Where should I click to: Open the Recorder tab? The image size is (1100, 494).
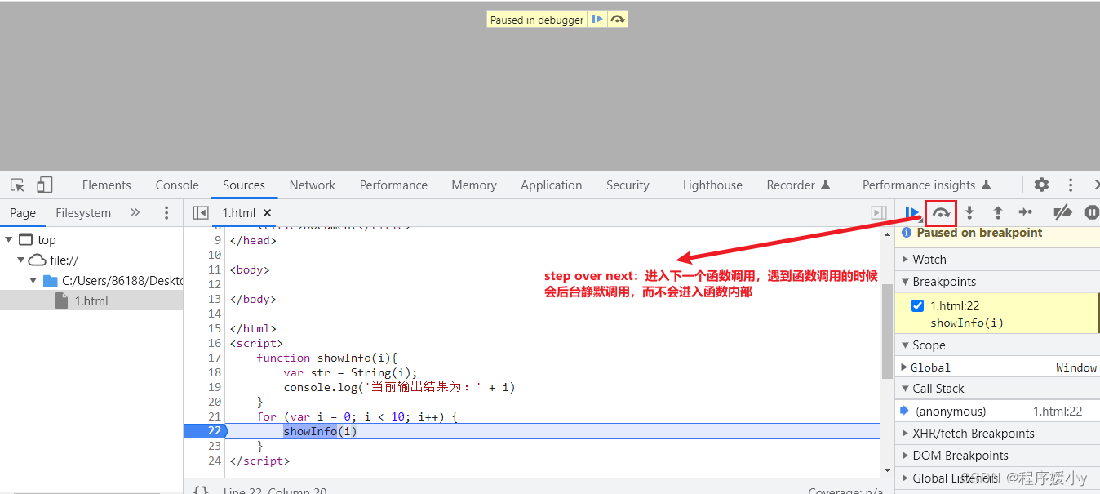pyautogui.click(x=798, y=185)
